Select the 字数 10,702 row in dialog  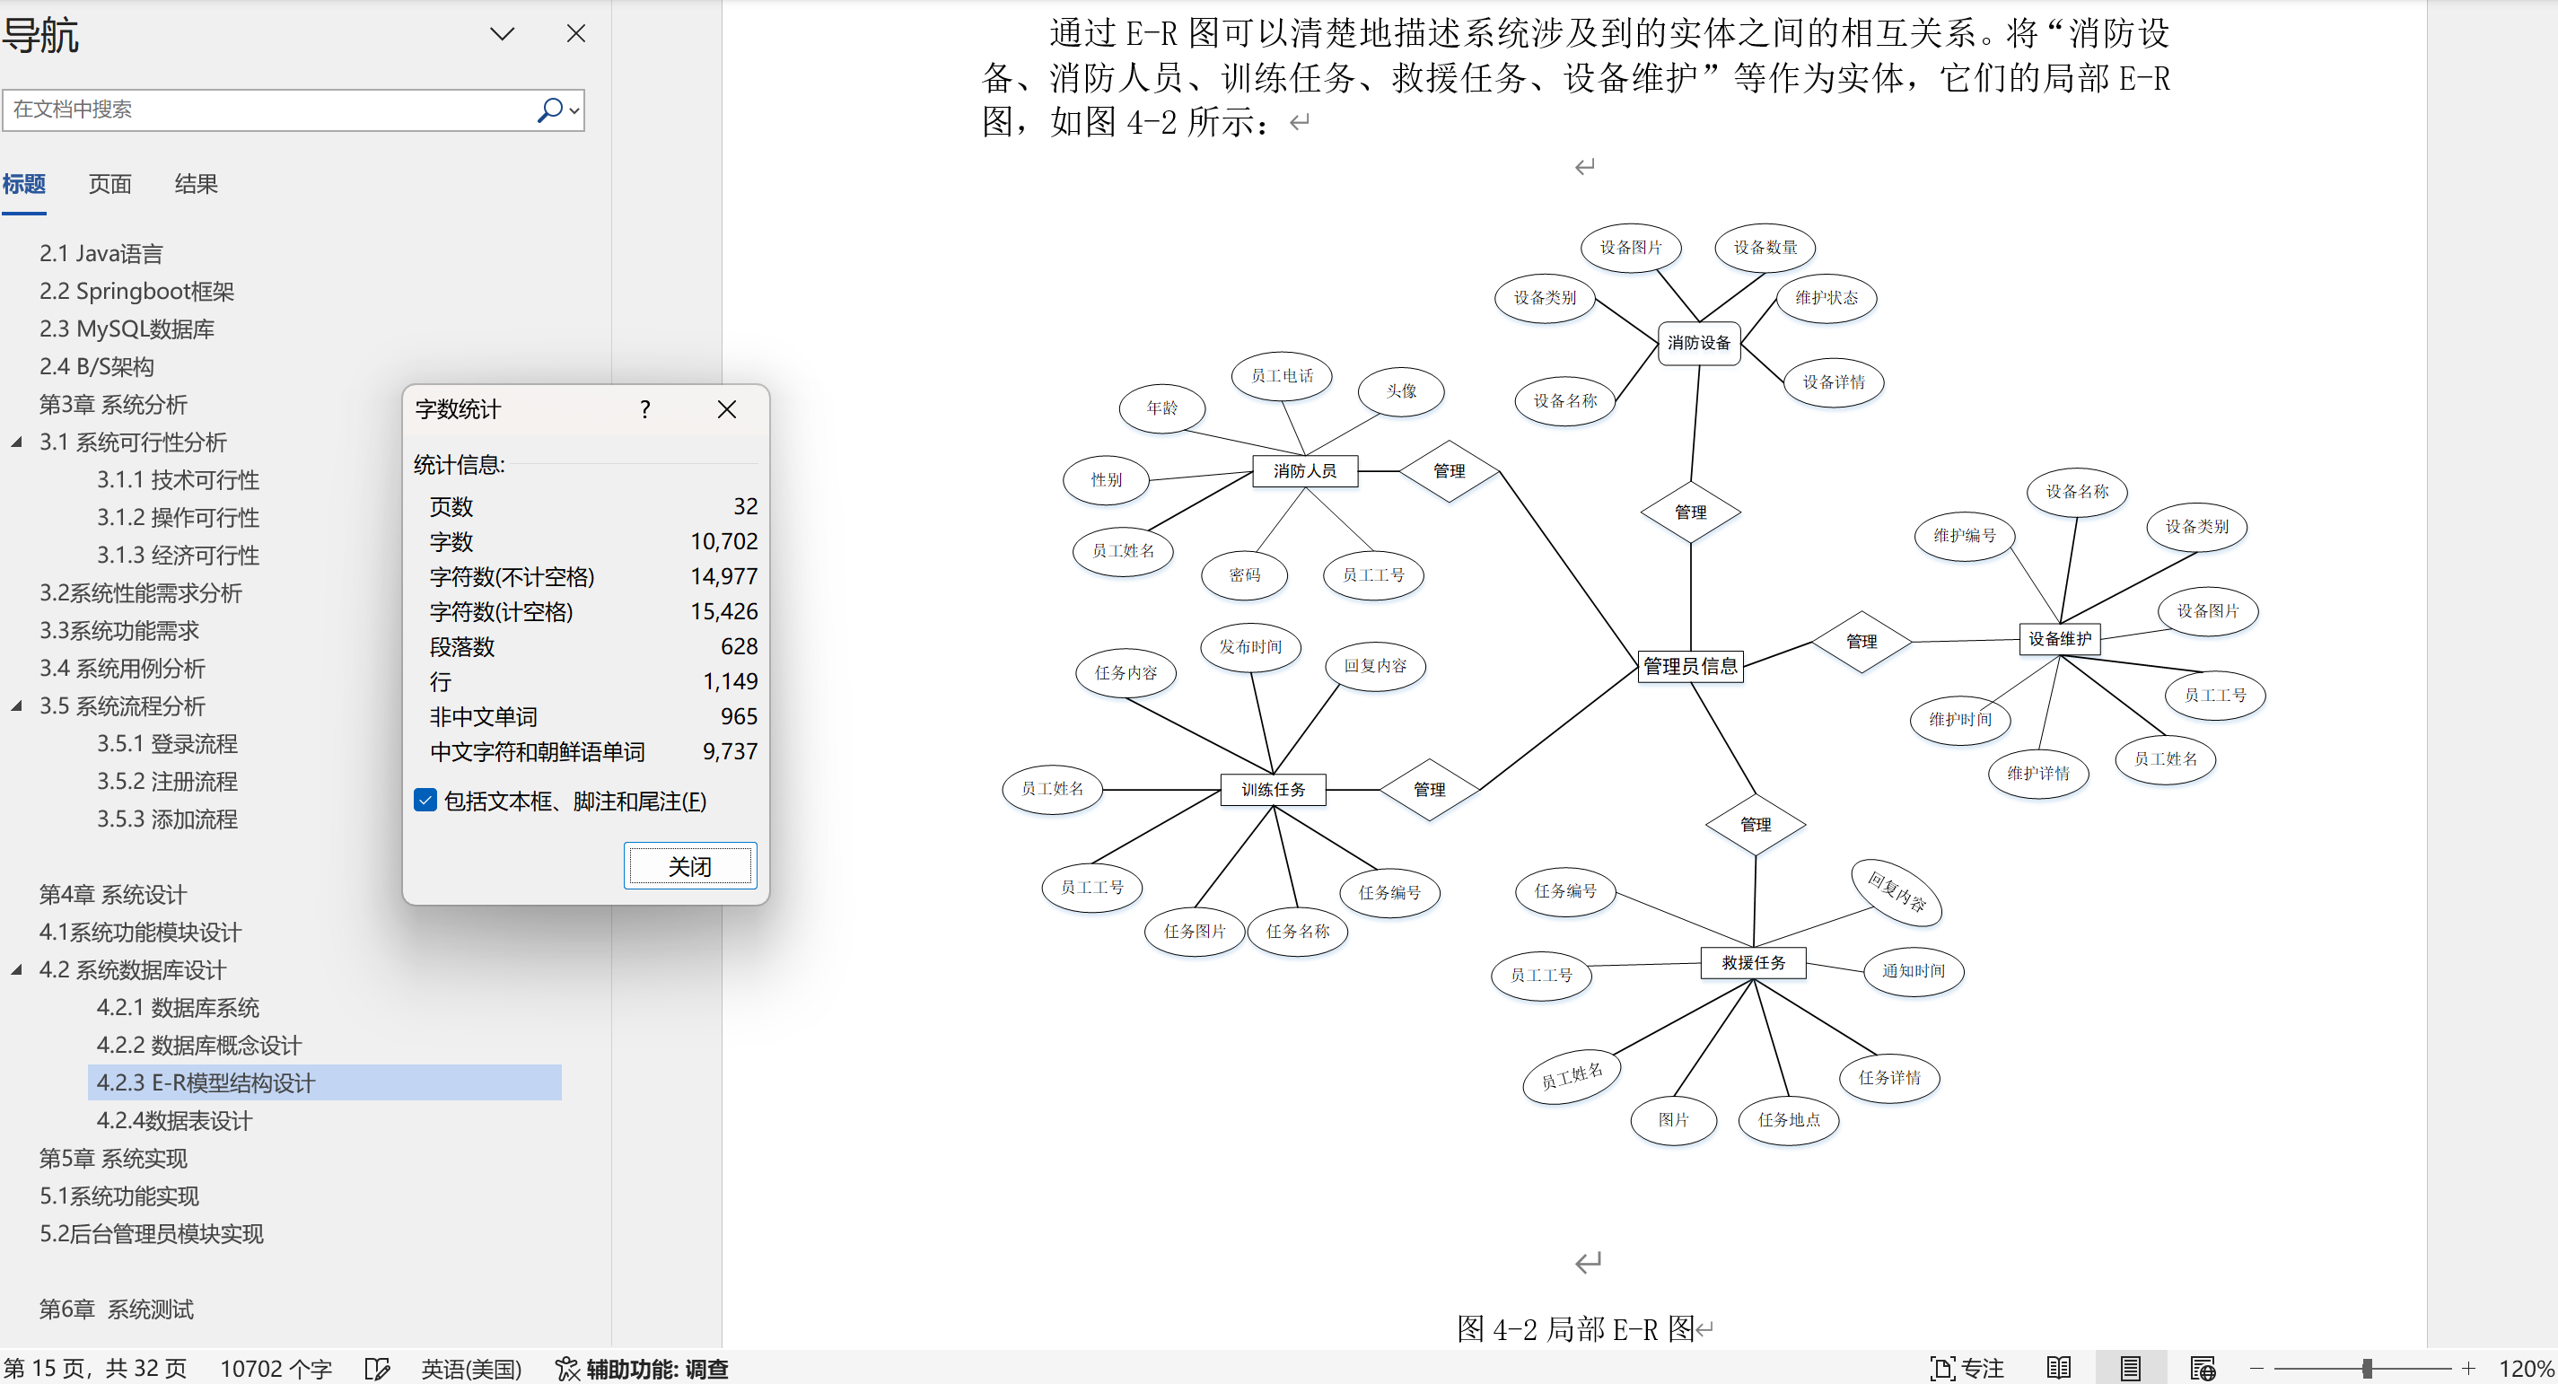point(593,541)
